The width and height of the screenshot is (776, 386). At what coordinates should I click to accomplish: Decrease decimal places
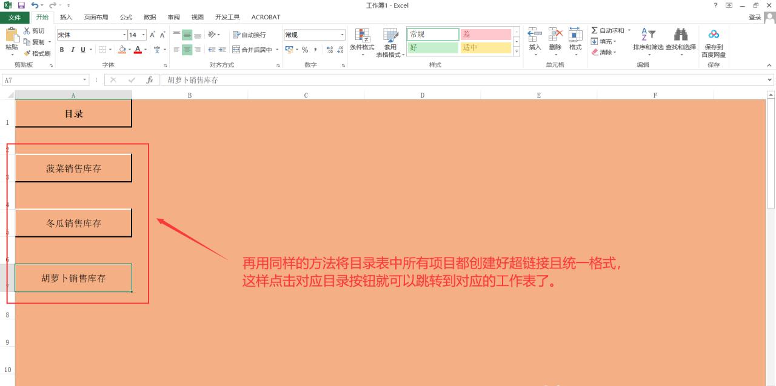point(340,50)
